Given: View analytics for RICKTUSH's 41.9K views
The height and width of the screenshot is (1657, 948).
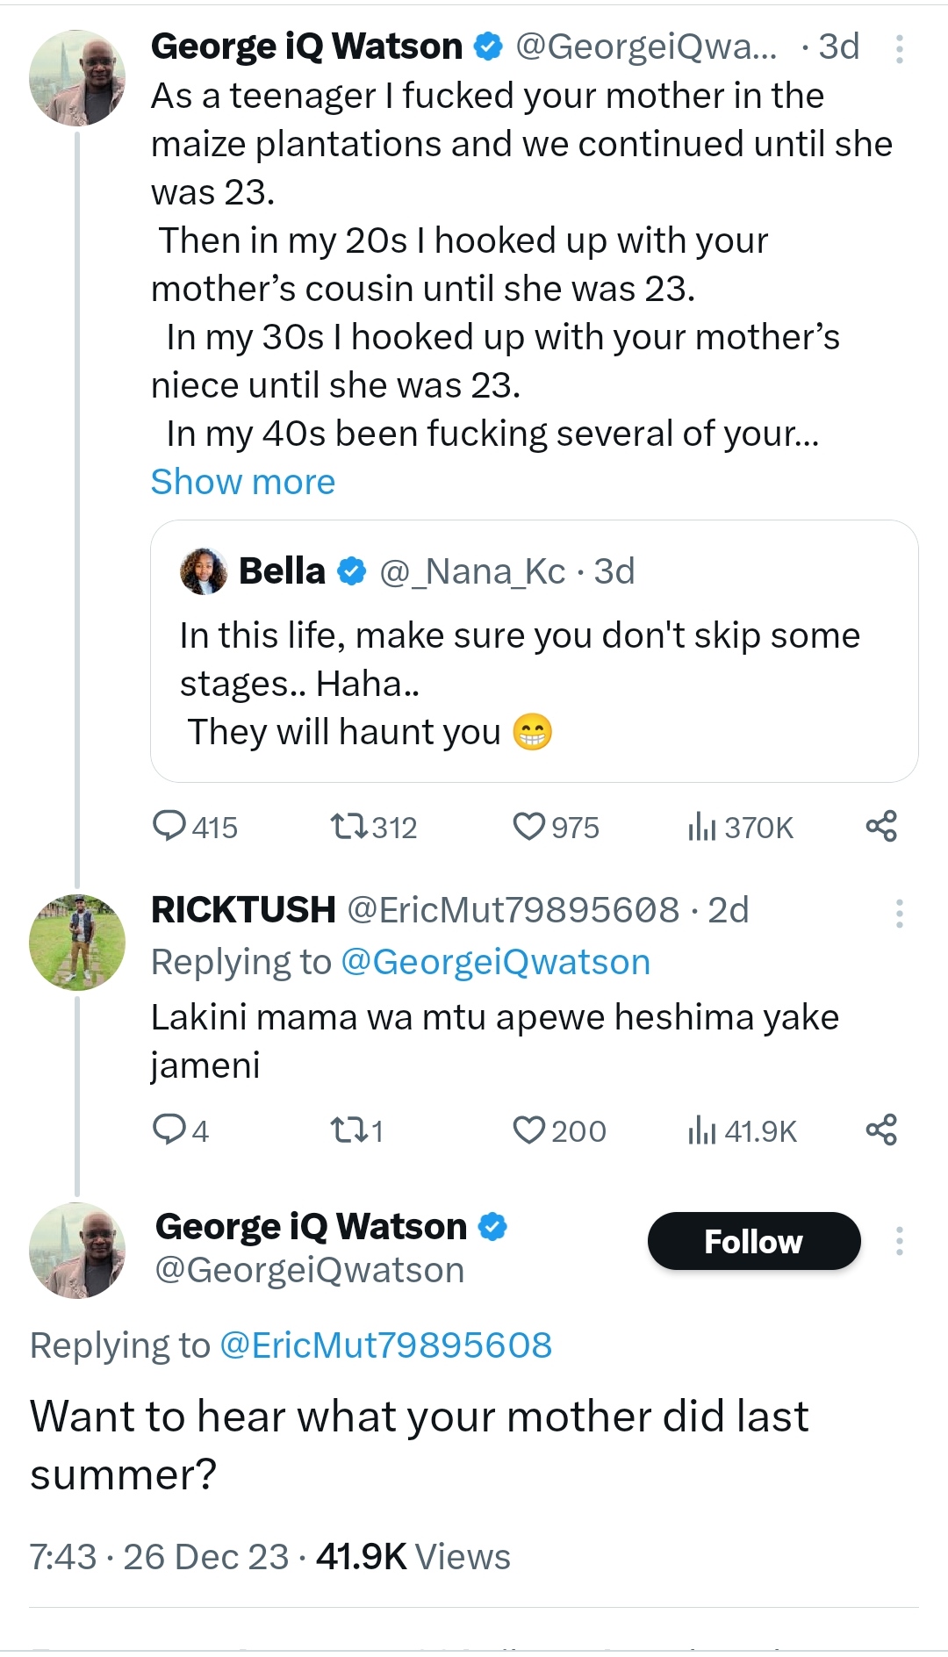Looking at the screenshot, I should tap(701, 1130).
